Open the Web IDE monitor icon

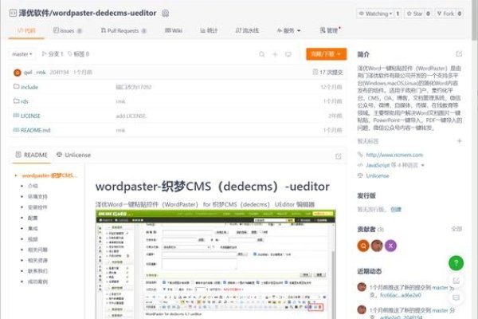(288, 54)
